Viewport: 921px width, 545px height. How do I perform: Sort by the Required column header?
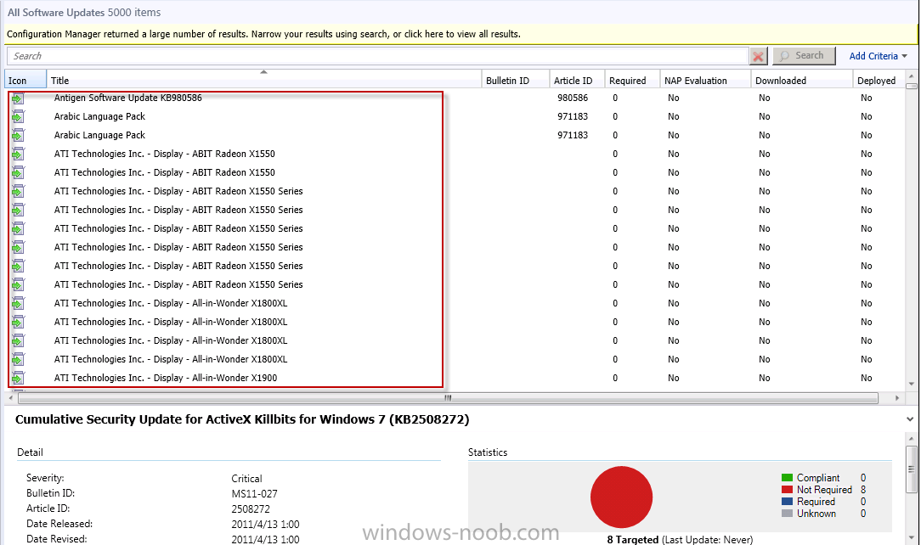632,81
